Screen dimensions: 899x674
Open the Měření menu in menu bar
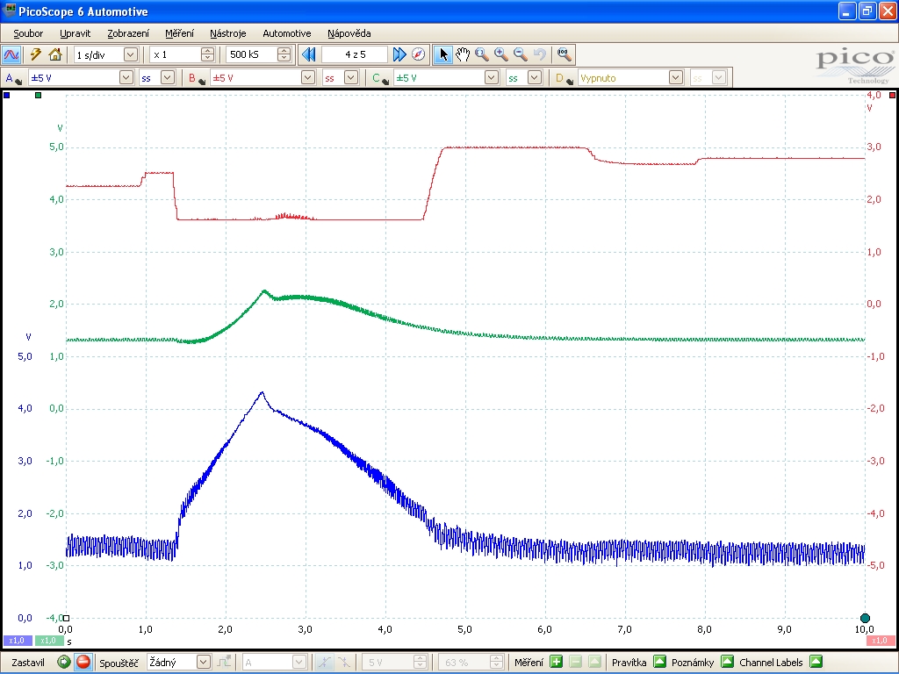(179, 33)
